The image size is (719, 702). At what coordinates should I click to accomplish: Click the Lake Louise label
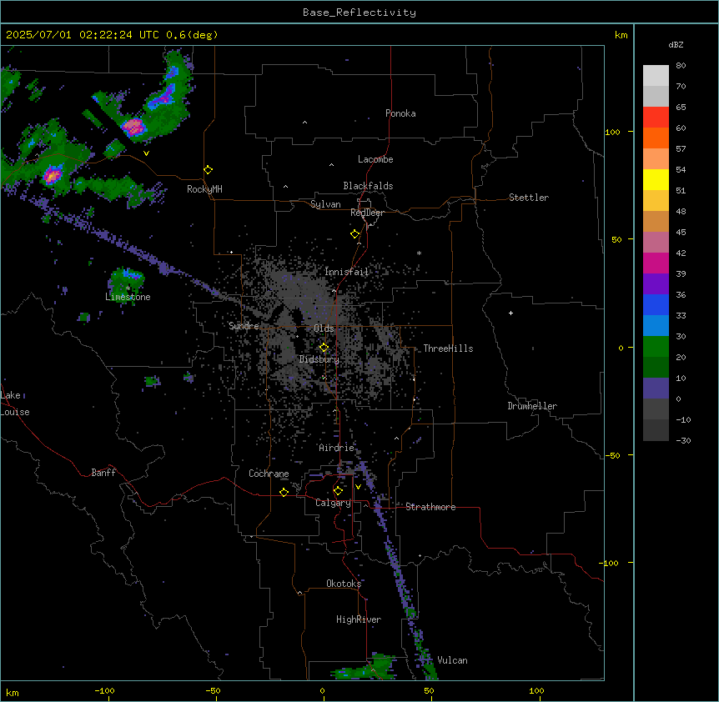tap(13, 404)
